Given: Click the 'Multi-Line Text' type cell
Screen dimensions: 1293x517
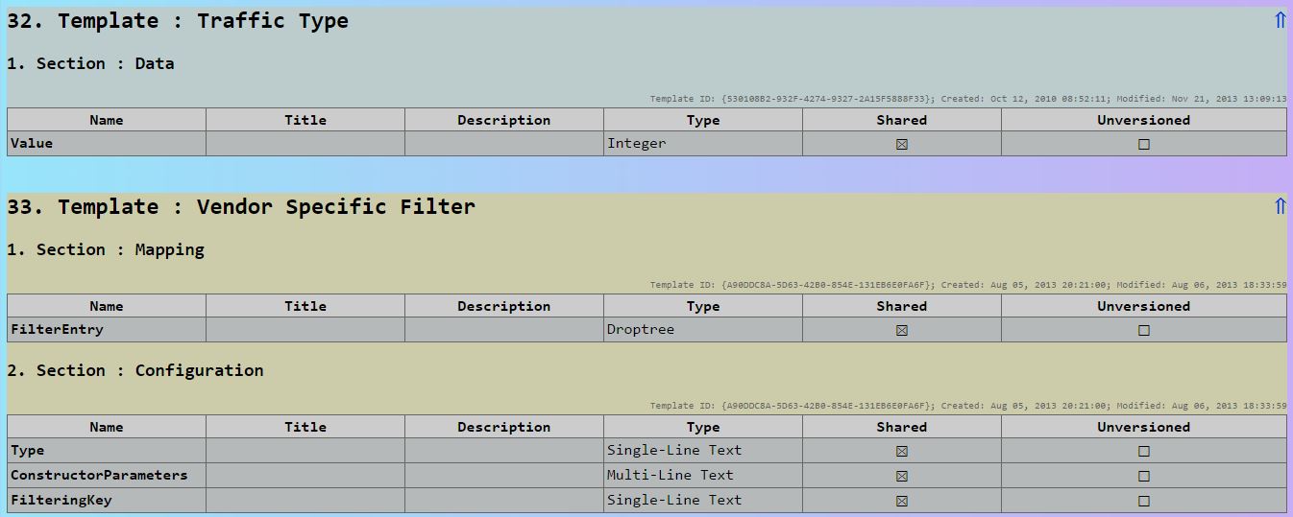Looking at the screenshot, I should pyautogui.click(x=703, y=475).
